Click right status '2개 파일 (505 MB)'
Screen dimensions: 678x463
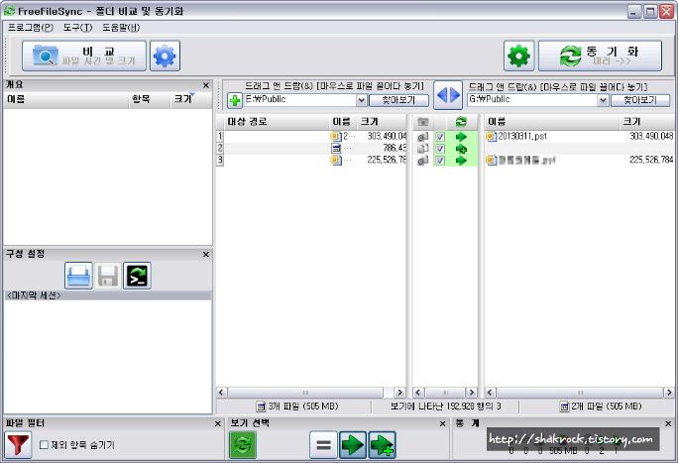[601, 406]
